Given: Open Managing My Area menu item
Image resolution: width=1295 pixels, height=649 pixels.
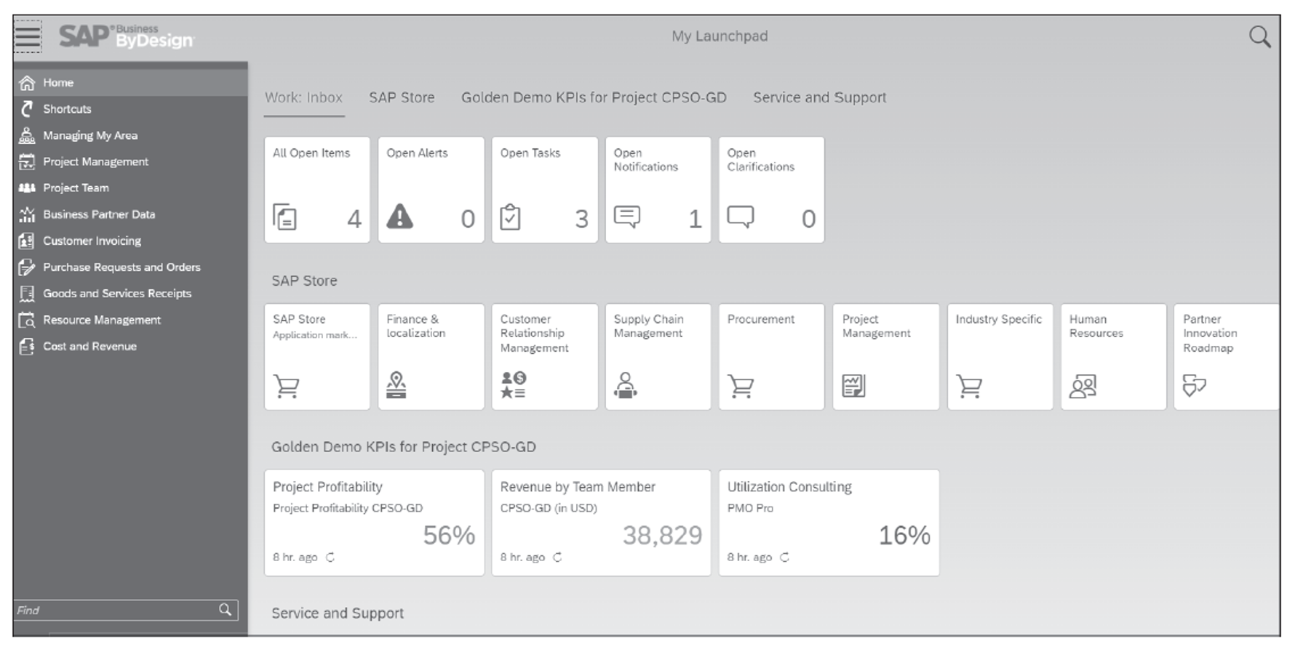Looking at the screenshot, I should (x=131, y=135).
